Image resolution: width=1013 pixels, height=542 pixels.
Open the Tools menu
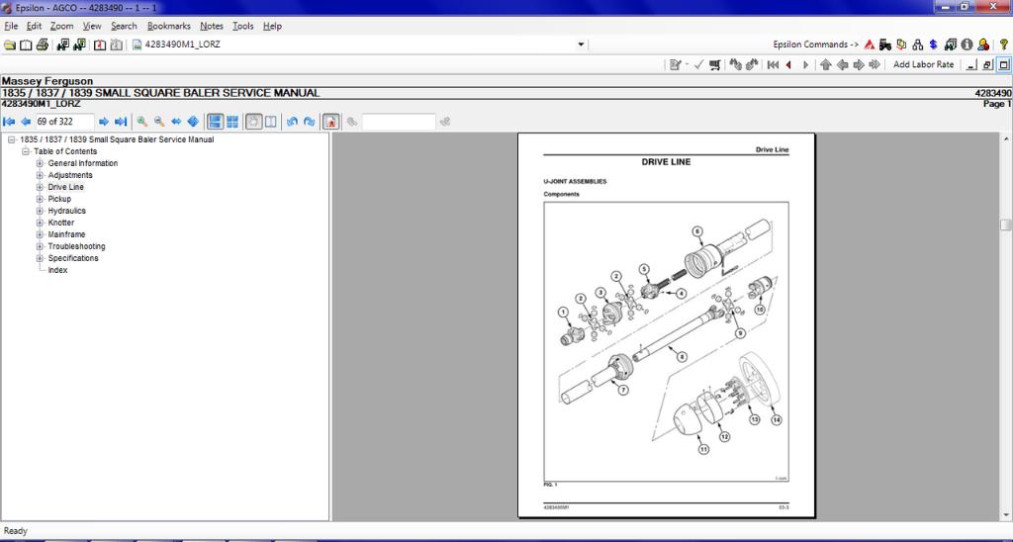point(243,26)
